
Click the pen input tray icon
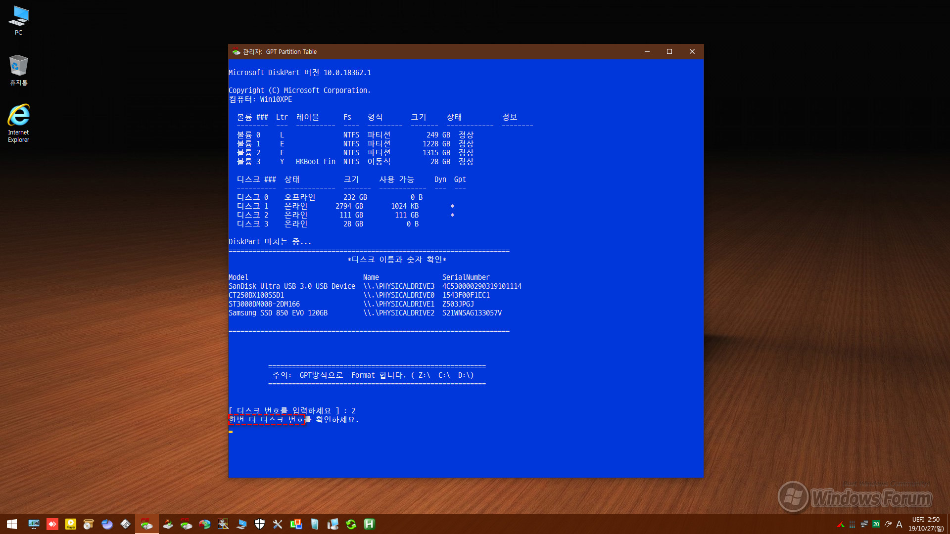[888, 525]
